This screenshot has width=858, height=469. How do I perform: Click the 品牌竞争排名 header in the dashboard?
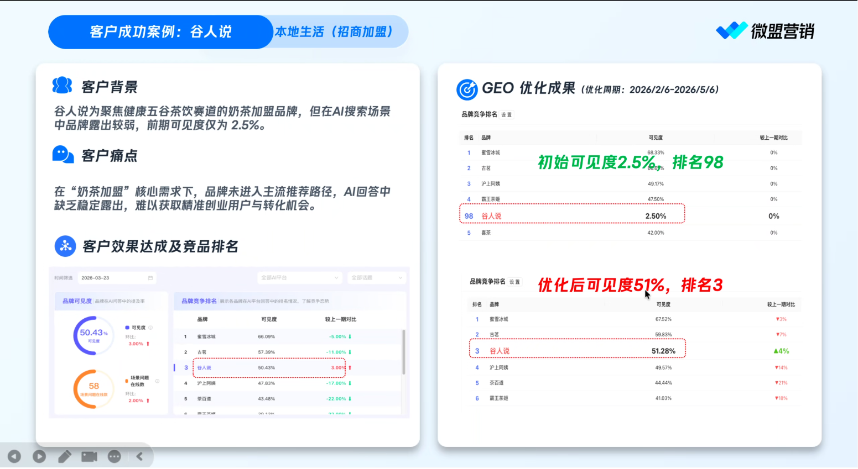tap(199, 301)
